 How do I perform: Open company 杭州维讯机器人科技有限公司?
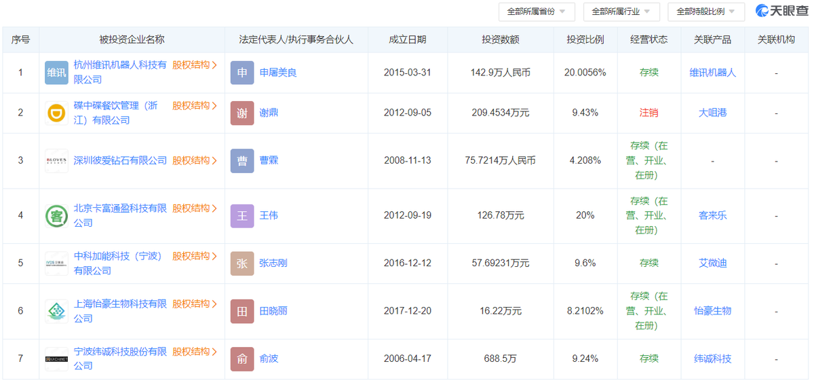[x=120, y=72]
